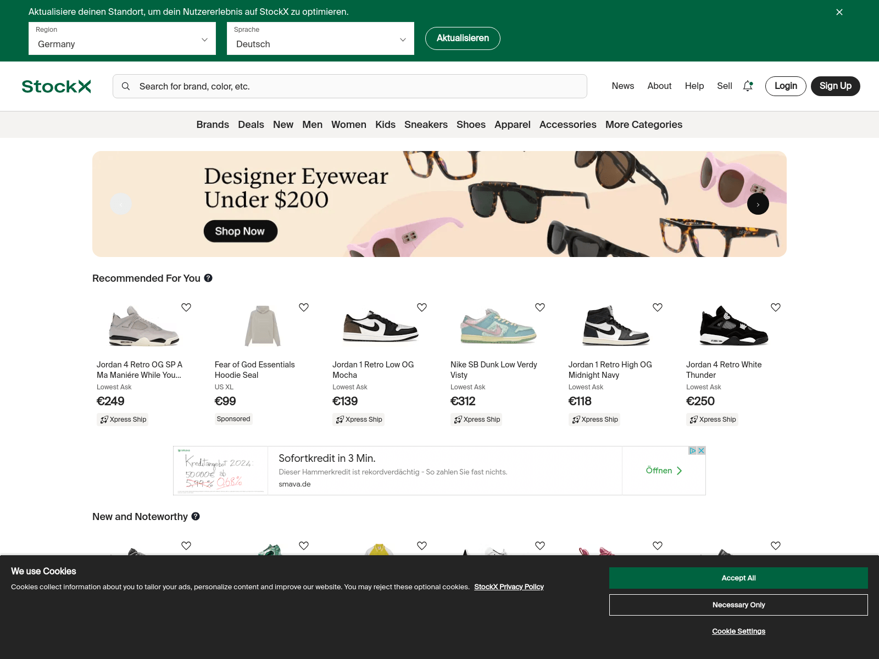Screen dimensions: 879x659
Task: Click the search input field
Action: pos(350,86)
